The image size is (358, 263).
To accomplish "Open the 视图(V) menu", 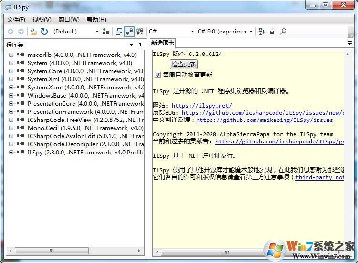I will coord(42,20).
